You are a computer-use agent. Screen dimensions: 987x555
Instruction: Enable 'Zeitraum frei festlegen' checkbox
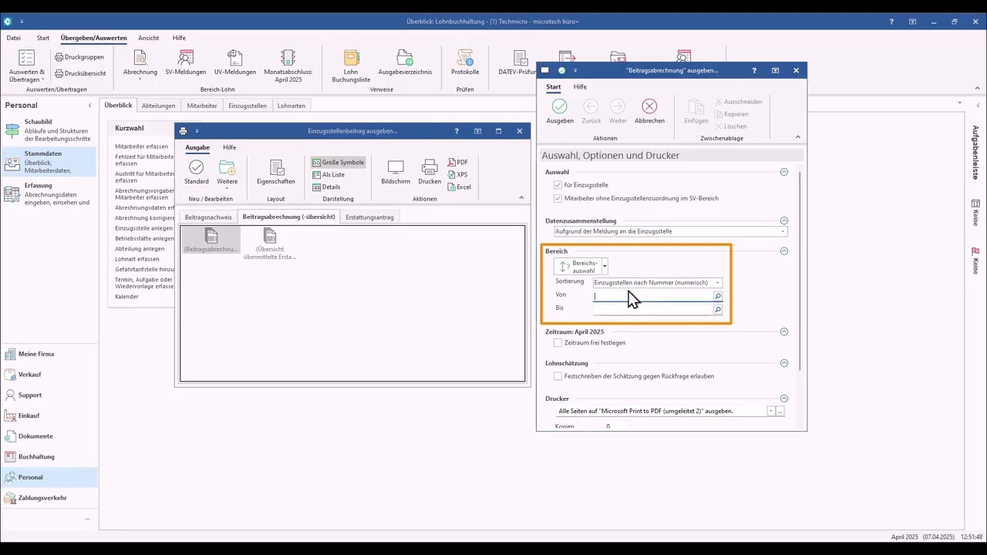point(558,342)
